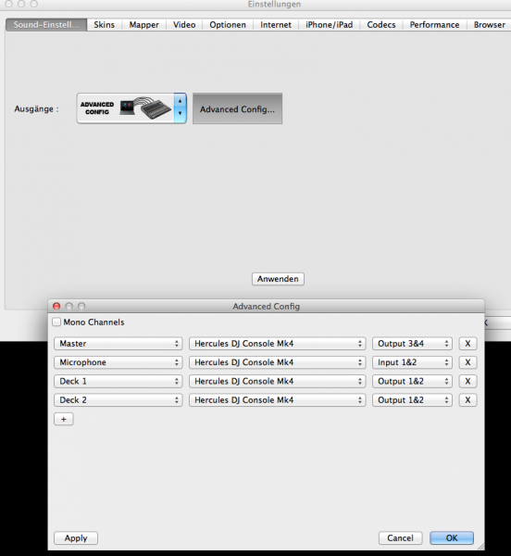Enable the Mono Channels checkbox

click(x=56, y=322)
